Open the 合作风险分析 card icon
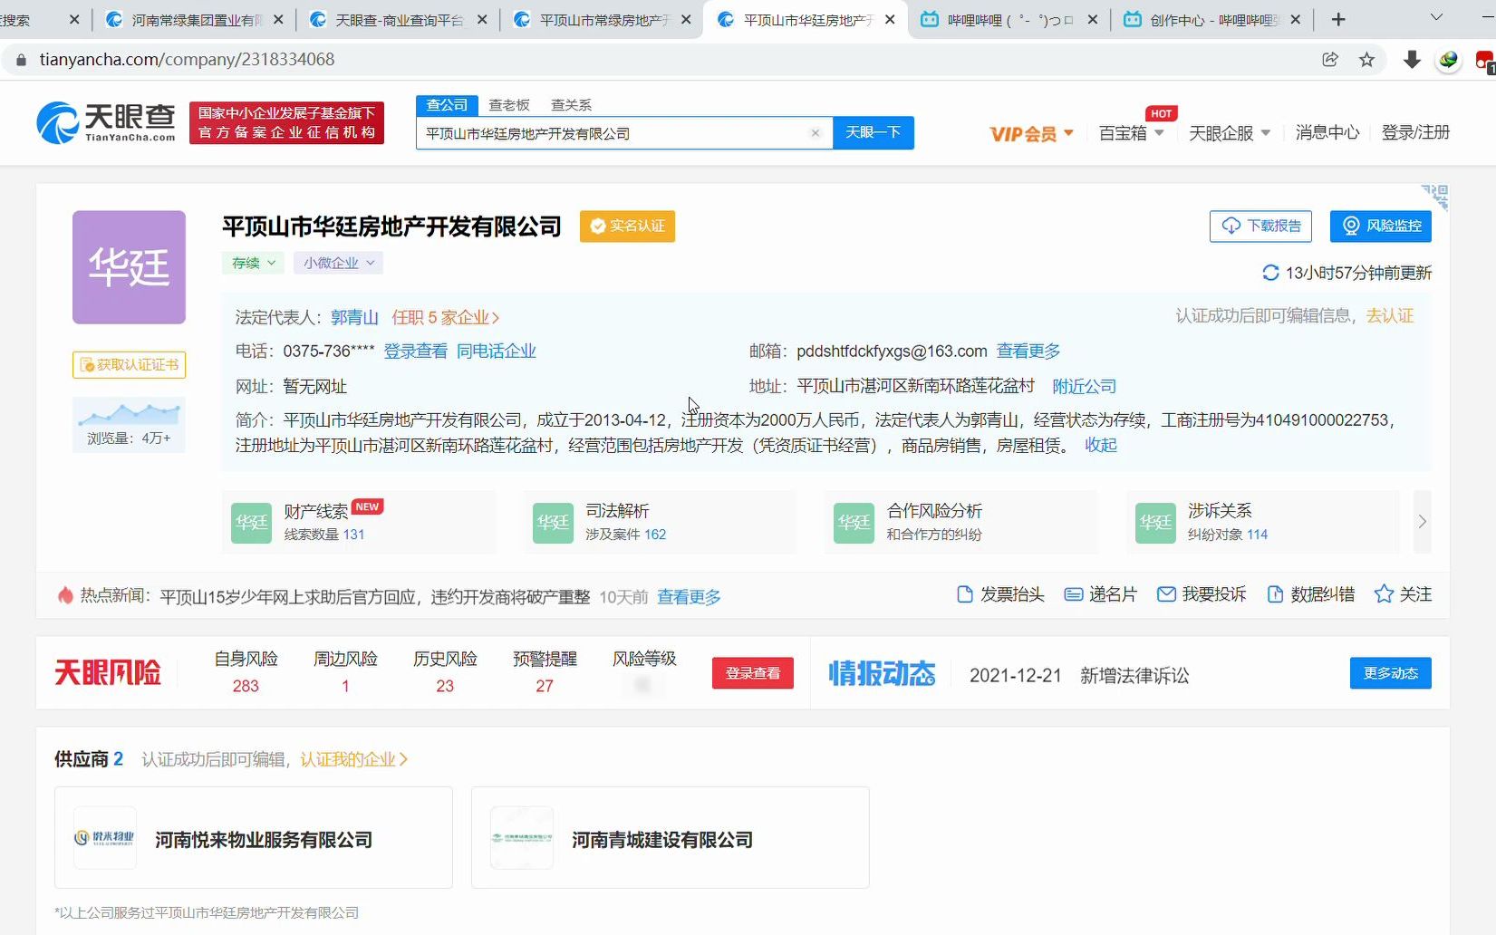The image size is (1496, 935). (x=854, y=523)
